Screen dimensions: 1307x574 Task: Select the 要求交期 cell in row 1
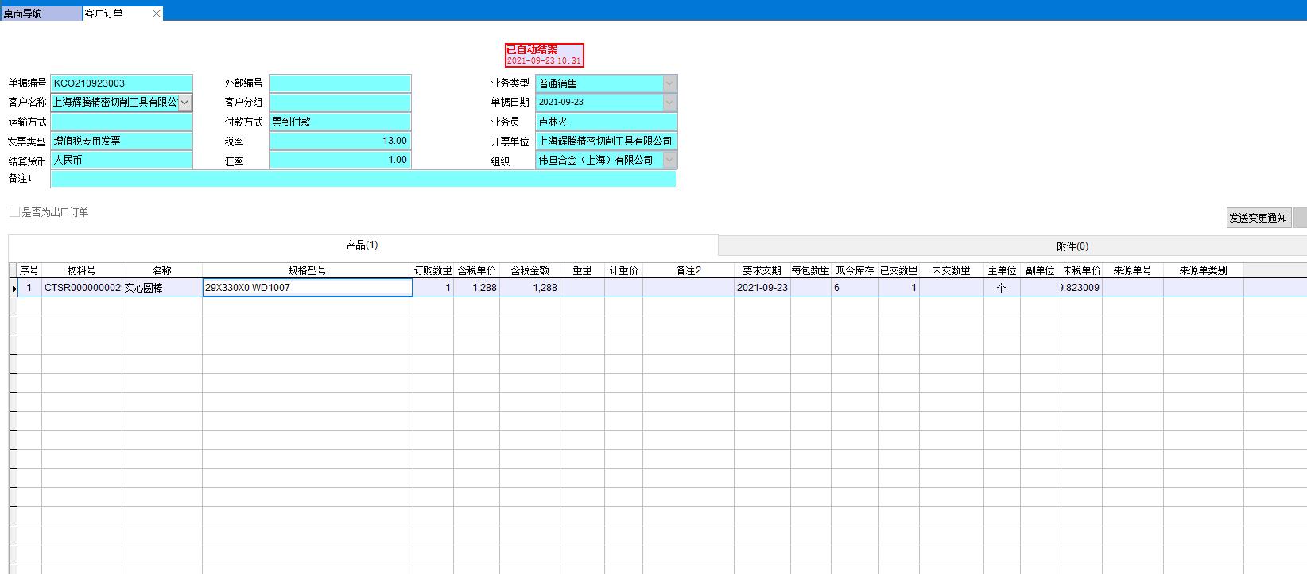762,288
